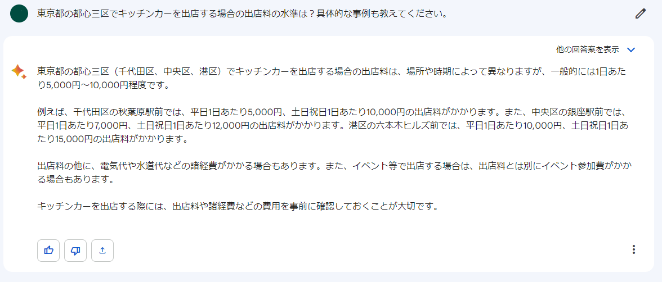Click the pencil icon to edit the prompt
662x282 pixels.
click(640, 14)
